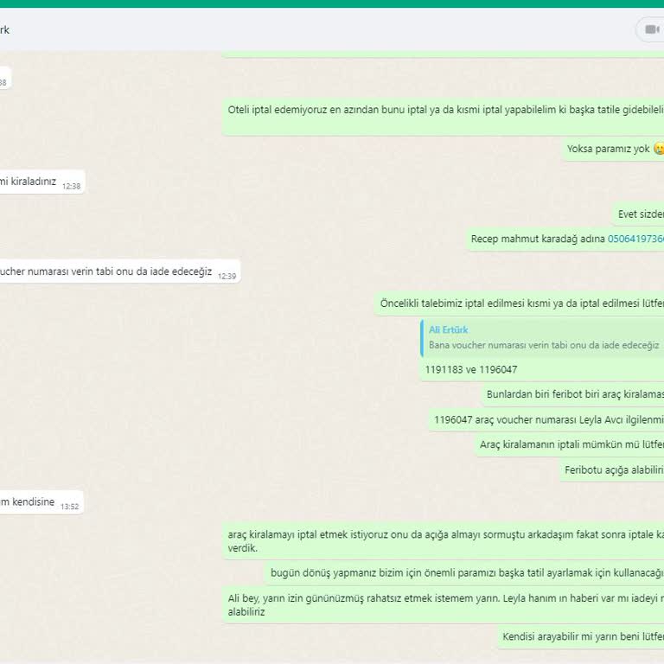Screen dimensions: 664x664
Task: Select message 'Oteli iptal edemiyoruz en azından'
Action: (443, 117)
